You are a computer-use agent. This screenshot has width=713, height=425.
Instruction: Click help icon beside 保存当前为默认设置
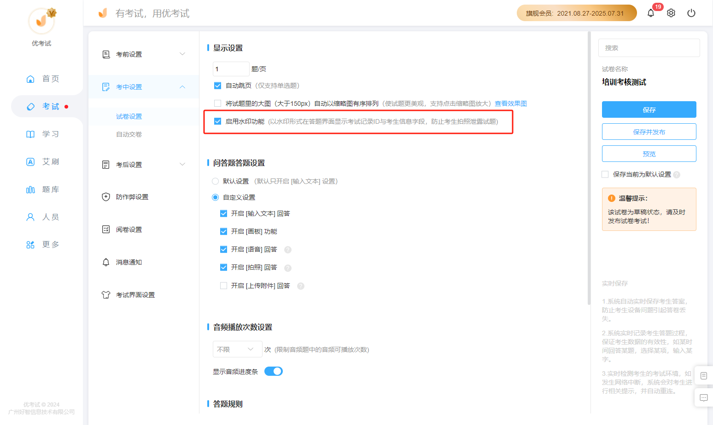(x=677, y=175)
